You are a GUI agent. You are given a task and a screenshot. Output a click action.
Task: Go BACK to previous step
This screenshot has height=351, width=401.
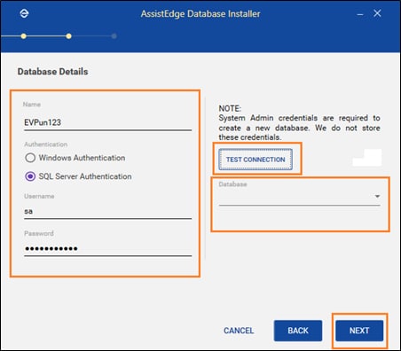tap(298, 331)
